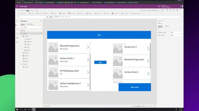
Task: Insert a Data table
Action: point(72,14)
